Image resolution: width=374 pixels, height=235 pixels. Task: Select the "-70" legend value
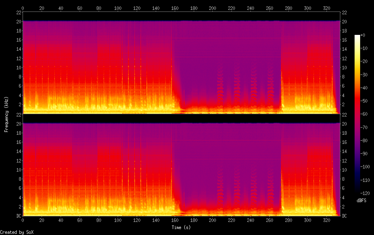click(x=364, y=127)
